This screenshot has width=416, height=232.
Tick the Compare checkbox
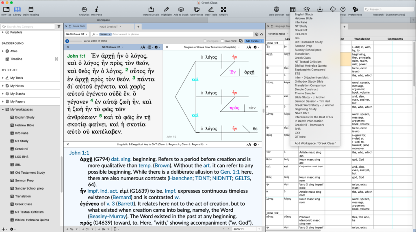205,41
